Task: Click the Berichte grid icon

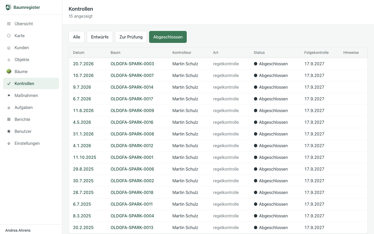Action: point(9,119)
